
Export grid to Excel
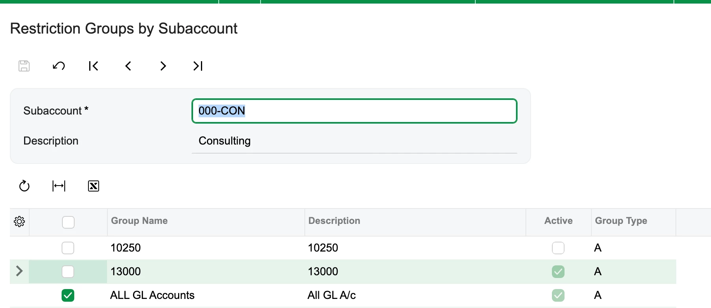click(94, 186)
